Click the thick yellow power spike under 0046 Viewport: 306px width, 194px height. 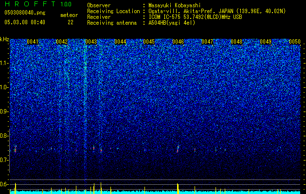coord(178,188)
